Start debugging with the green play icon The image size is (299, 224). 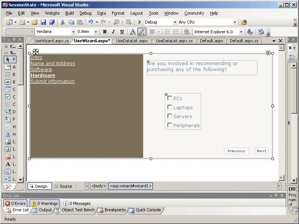[x=140, y=22]
